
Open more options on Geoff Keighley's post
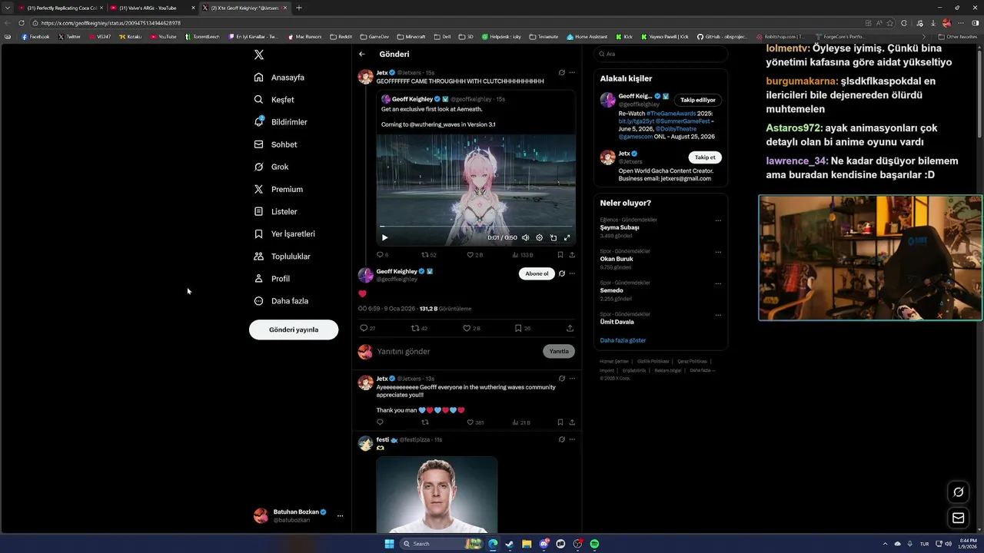click(x=572, y=273)
